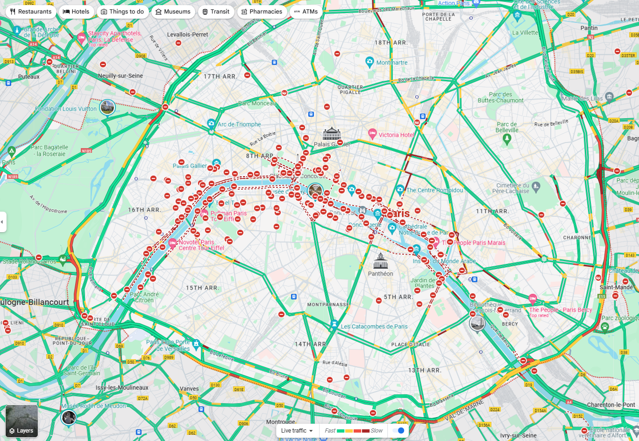Filter map by Restaurants chip
This screenshot has height=441, width=639.
click(x=31, y=12)
